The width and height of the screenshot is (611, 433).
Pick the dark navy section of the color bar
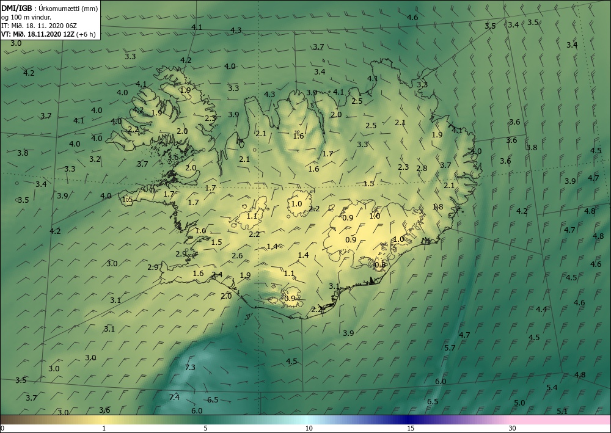click(409, 420)
